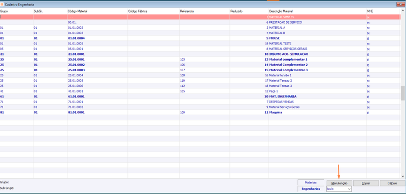Viewport: 406px width, 194px height.
Task: Click material code 81.01.0001
Action: coord(77,112)
